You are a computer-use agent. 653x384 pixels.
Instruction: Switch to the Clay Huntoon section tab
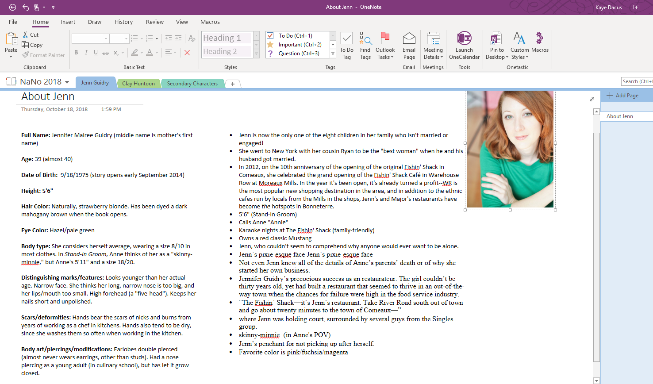pos(138,83)
